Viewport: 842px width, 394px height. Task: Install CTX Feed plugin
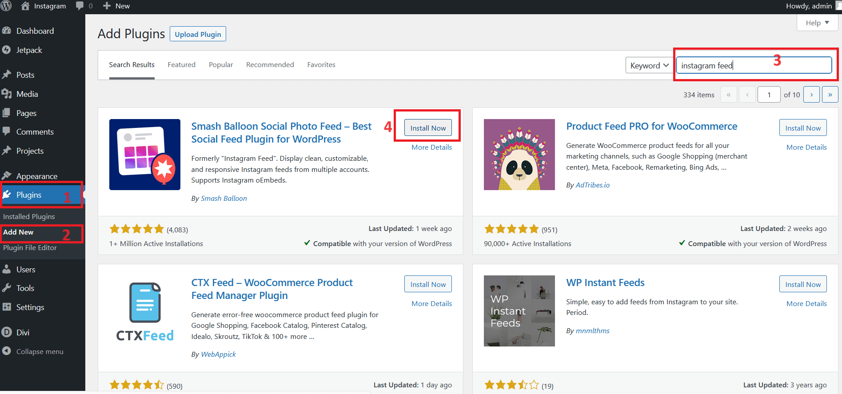point(428,284)
